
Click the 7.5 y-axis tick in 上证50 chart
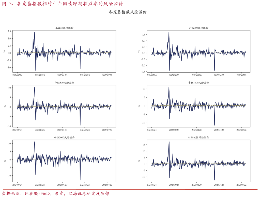(x=9, y=31)
